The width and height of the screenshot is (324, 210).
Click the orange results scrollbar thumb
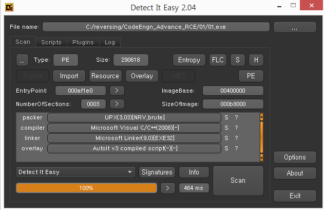coord(261,137)
